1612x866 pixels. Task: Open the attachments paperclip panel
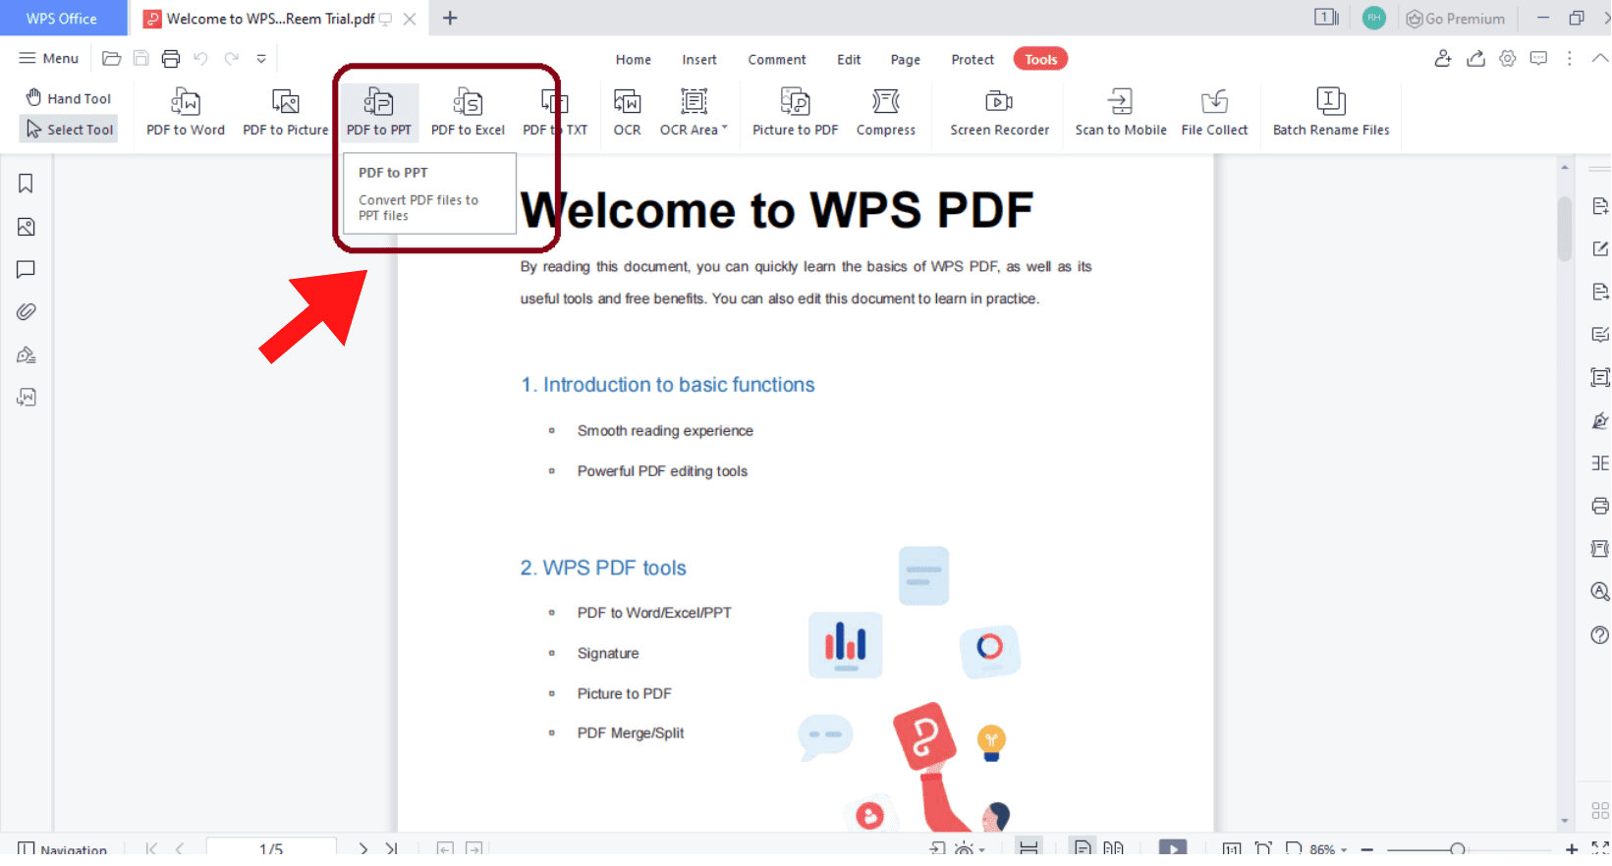point(26,312)
